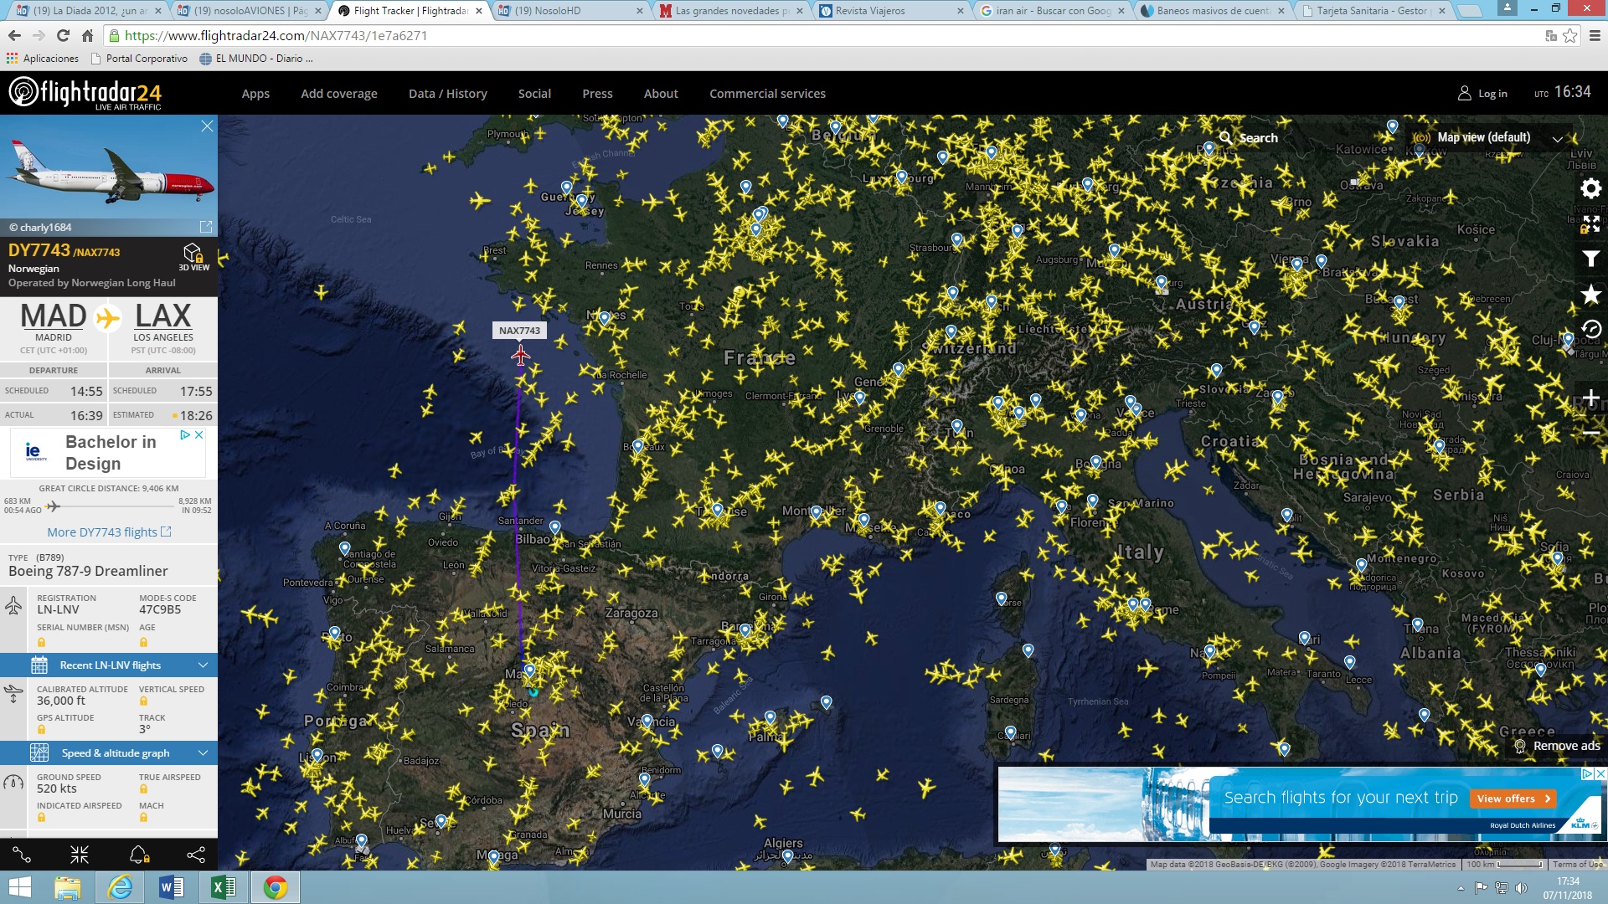The width and height of the screenshot is (1608, 904).
Task: Open the map Filters funnel
Action: (1590, 259)
